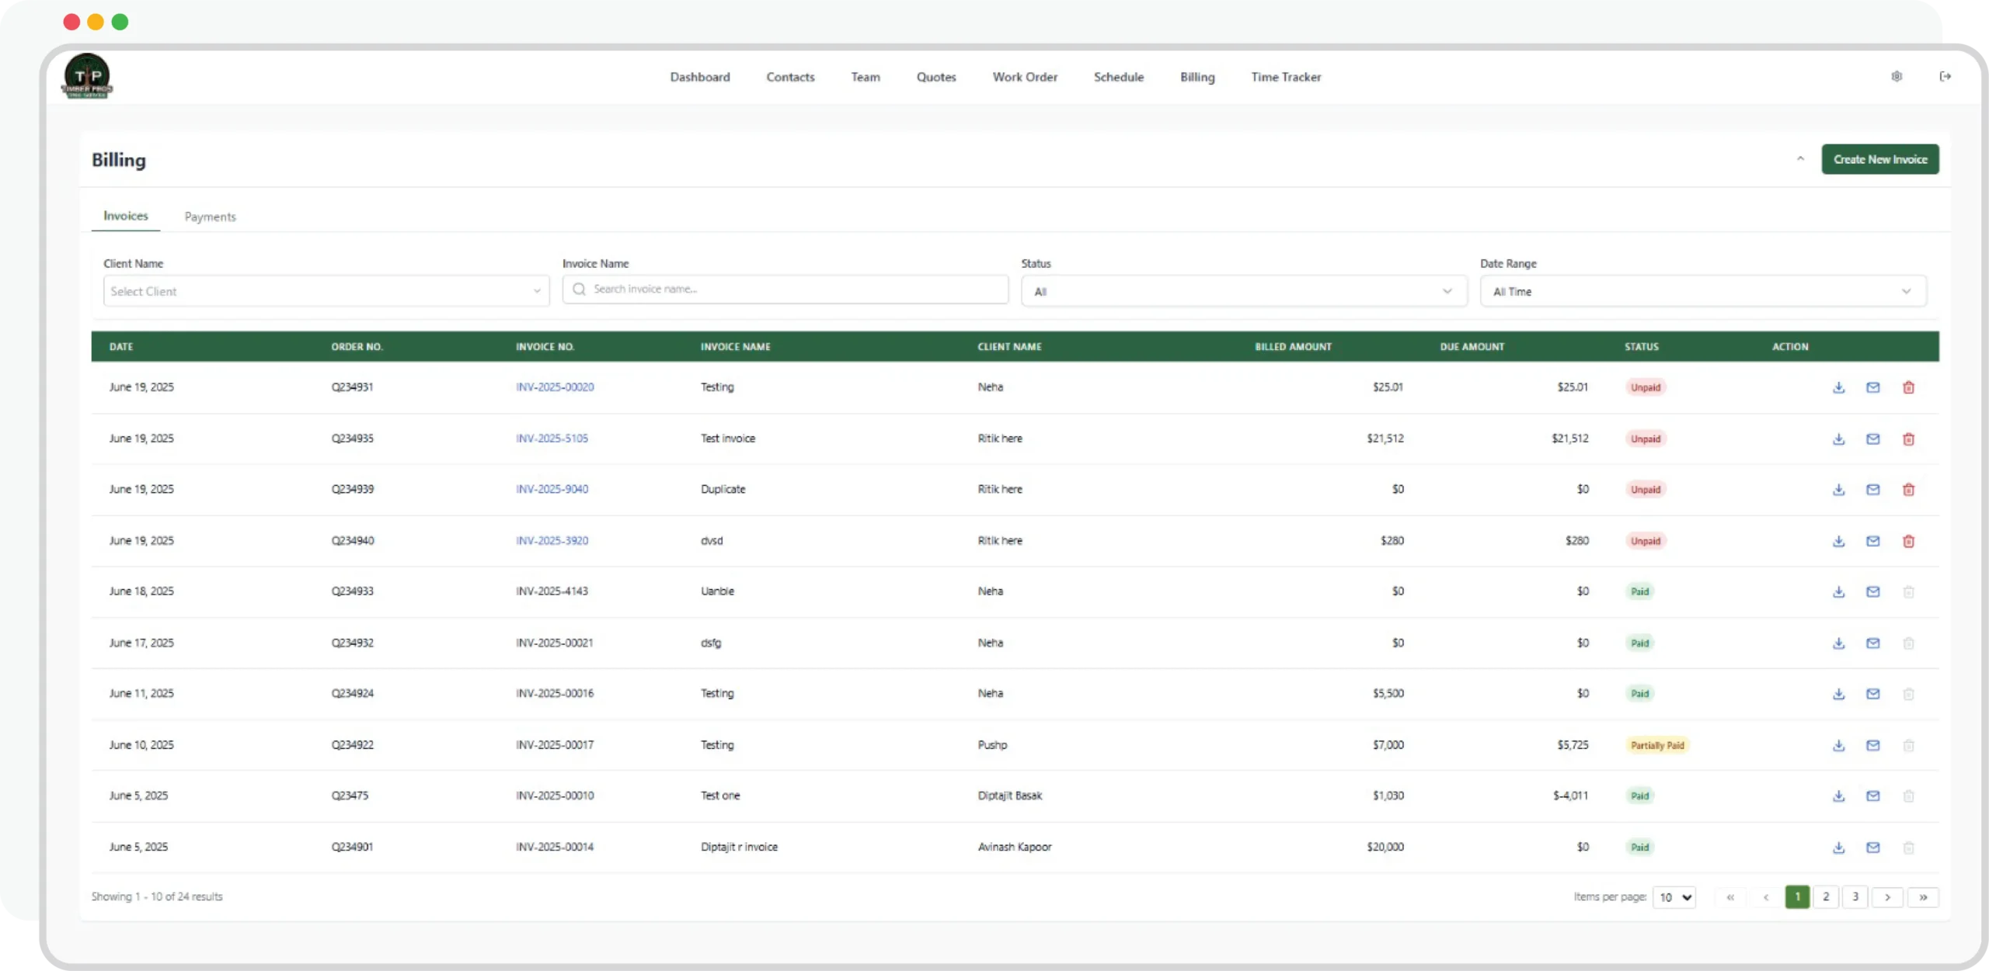Download invoice INV-2025-00021
1989x971 pixels.
point(1838,643)
